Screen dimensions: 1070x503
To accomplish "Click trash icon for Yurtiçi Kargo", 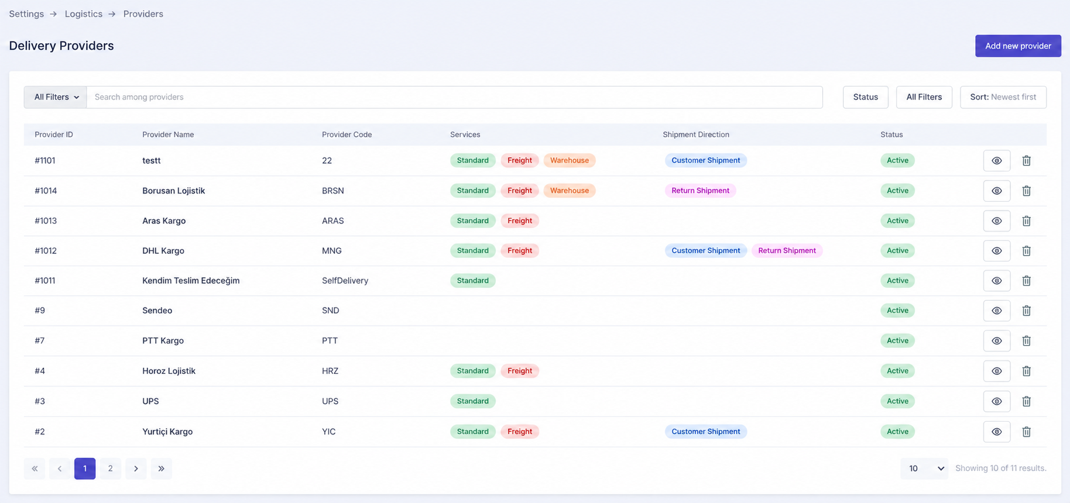I will point(1026,432).
